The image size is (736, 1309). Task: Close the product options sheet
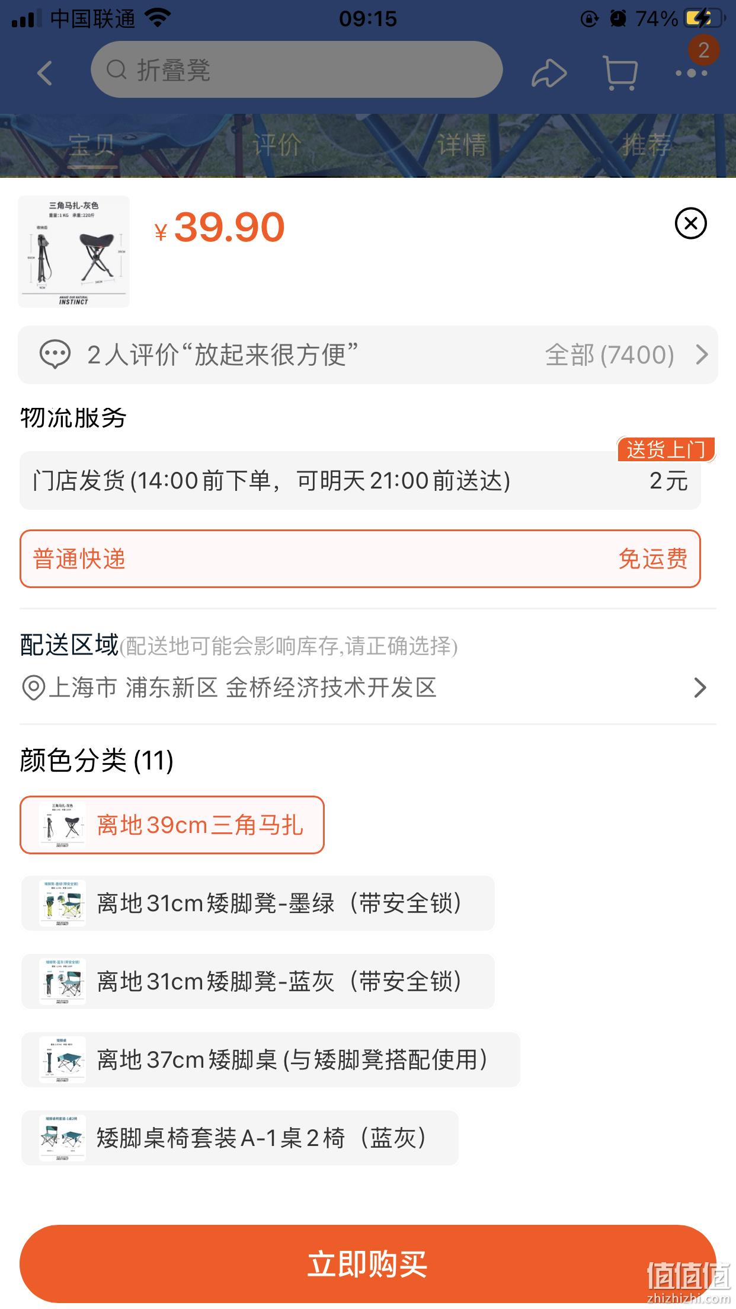691,224
